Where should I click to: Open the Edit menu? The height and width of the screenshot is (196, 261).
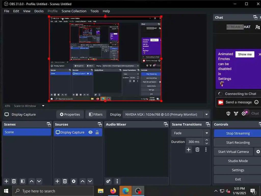pos(16,11)
